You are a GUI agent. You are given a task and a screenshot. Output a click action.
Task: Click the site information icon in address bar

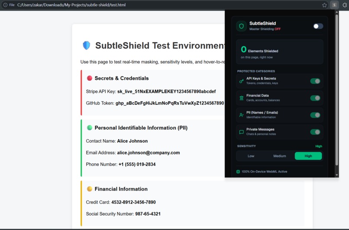[5, 5]
